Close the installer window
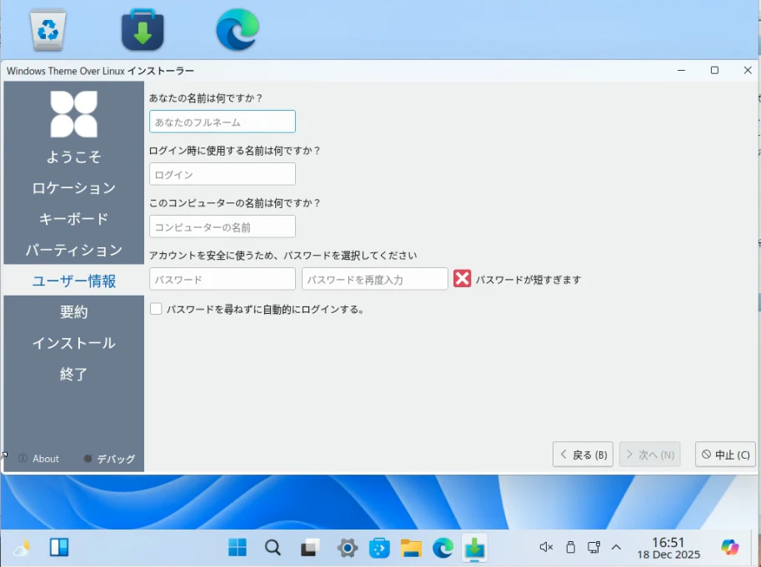This screenshot has width=761, height=567. pyautogui.click(x=748, y=70)
